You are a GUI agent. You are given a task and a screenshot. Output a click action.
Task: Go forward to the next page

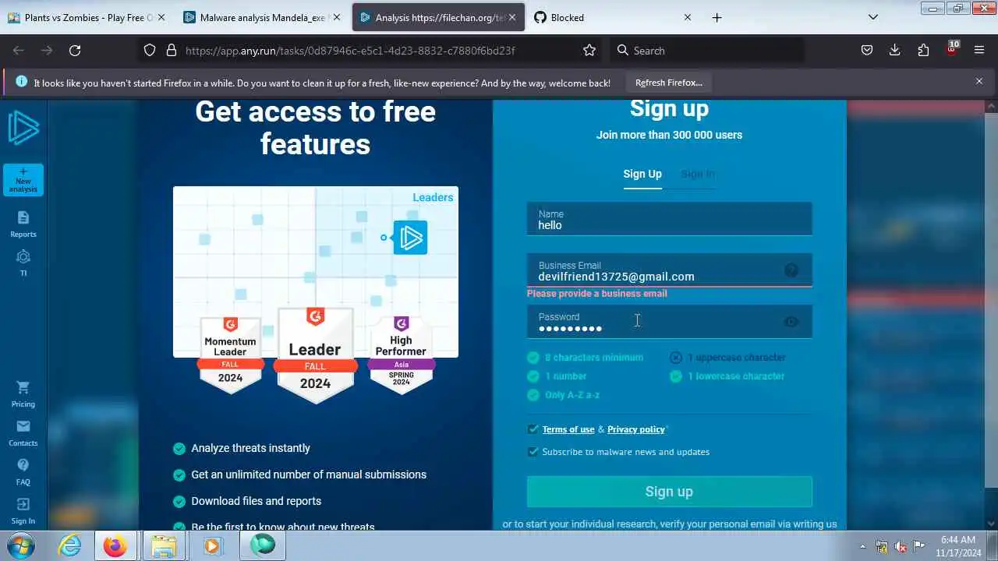[x=47, y=51]
